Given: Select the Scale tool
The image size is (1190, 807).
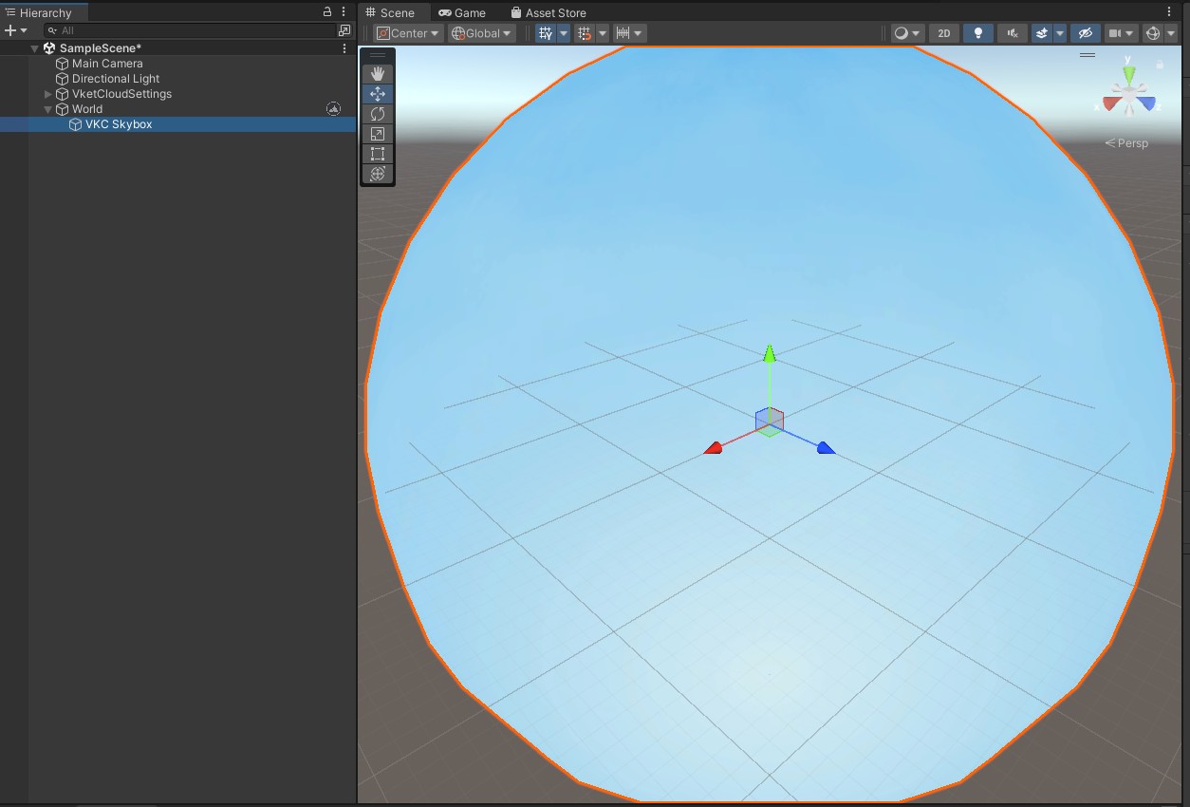Looking at the screenshot, I should coord(377,134).
